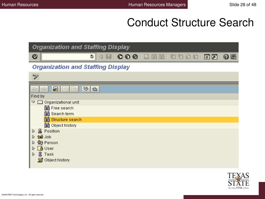Select the Search term option
Image resolution: width=265 pixels, height=199 pixels.
coord(62,114)
